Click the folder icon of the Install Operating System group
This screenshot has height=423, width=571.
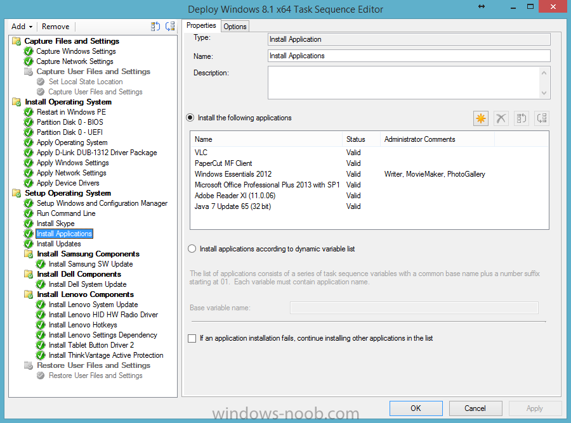(16, 102)
